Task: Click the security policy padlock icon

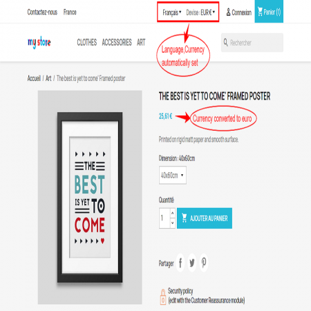Action: click(x=163, y=296)
